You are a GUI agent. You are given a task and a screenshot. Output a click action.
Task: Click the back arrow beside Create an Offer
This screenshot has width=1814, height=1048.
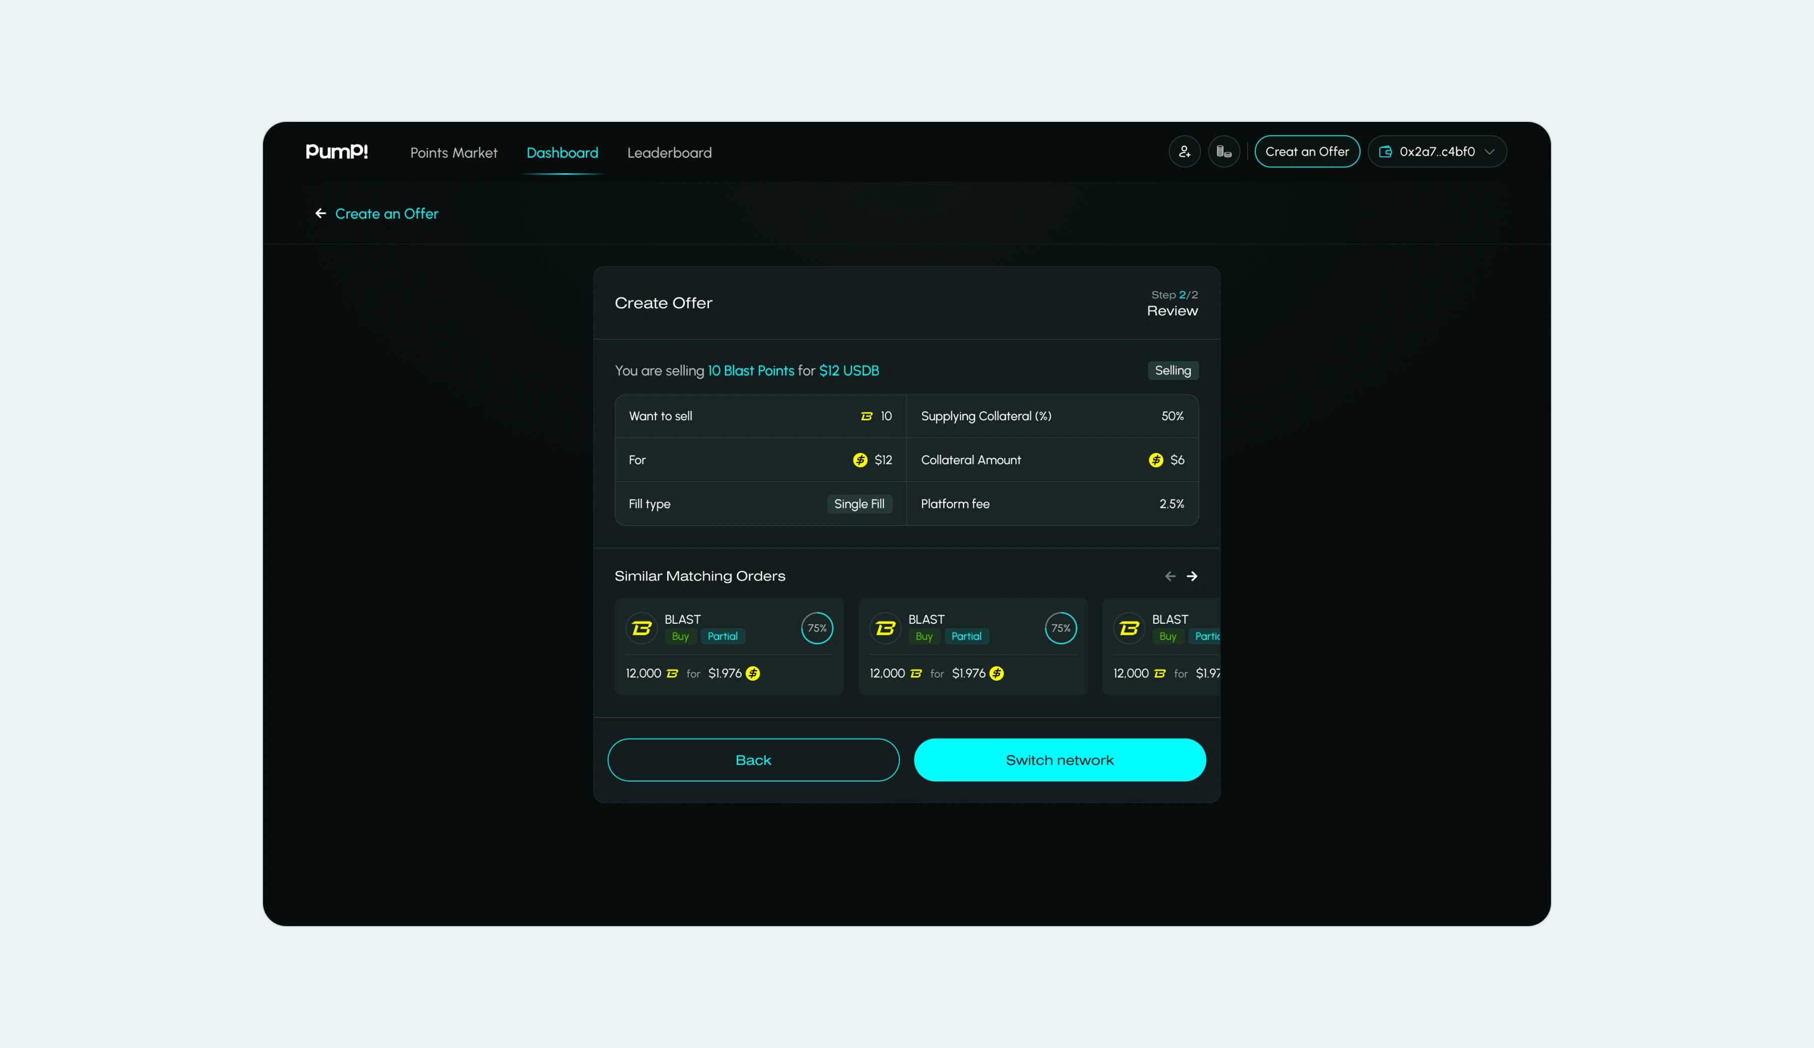pyautogui.click(x=321, y=214)
